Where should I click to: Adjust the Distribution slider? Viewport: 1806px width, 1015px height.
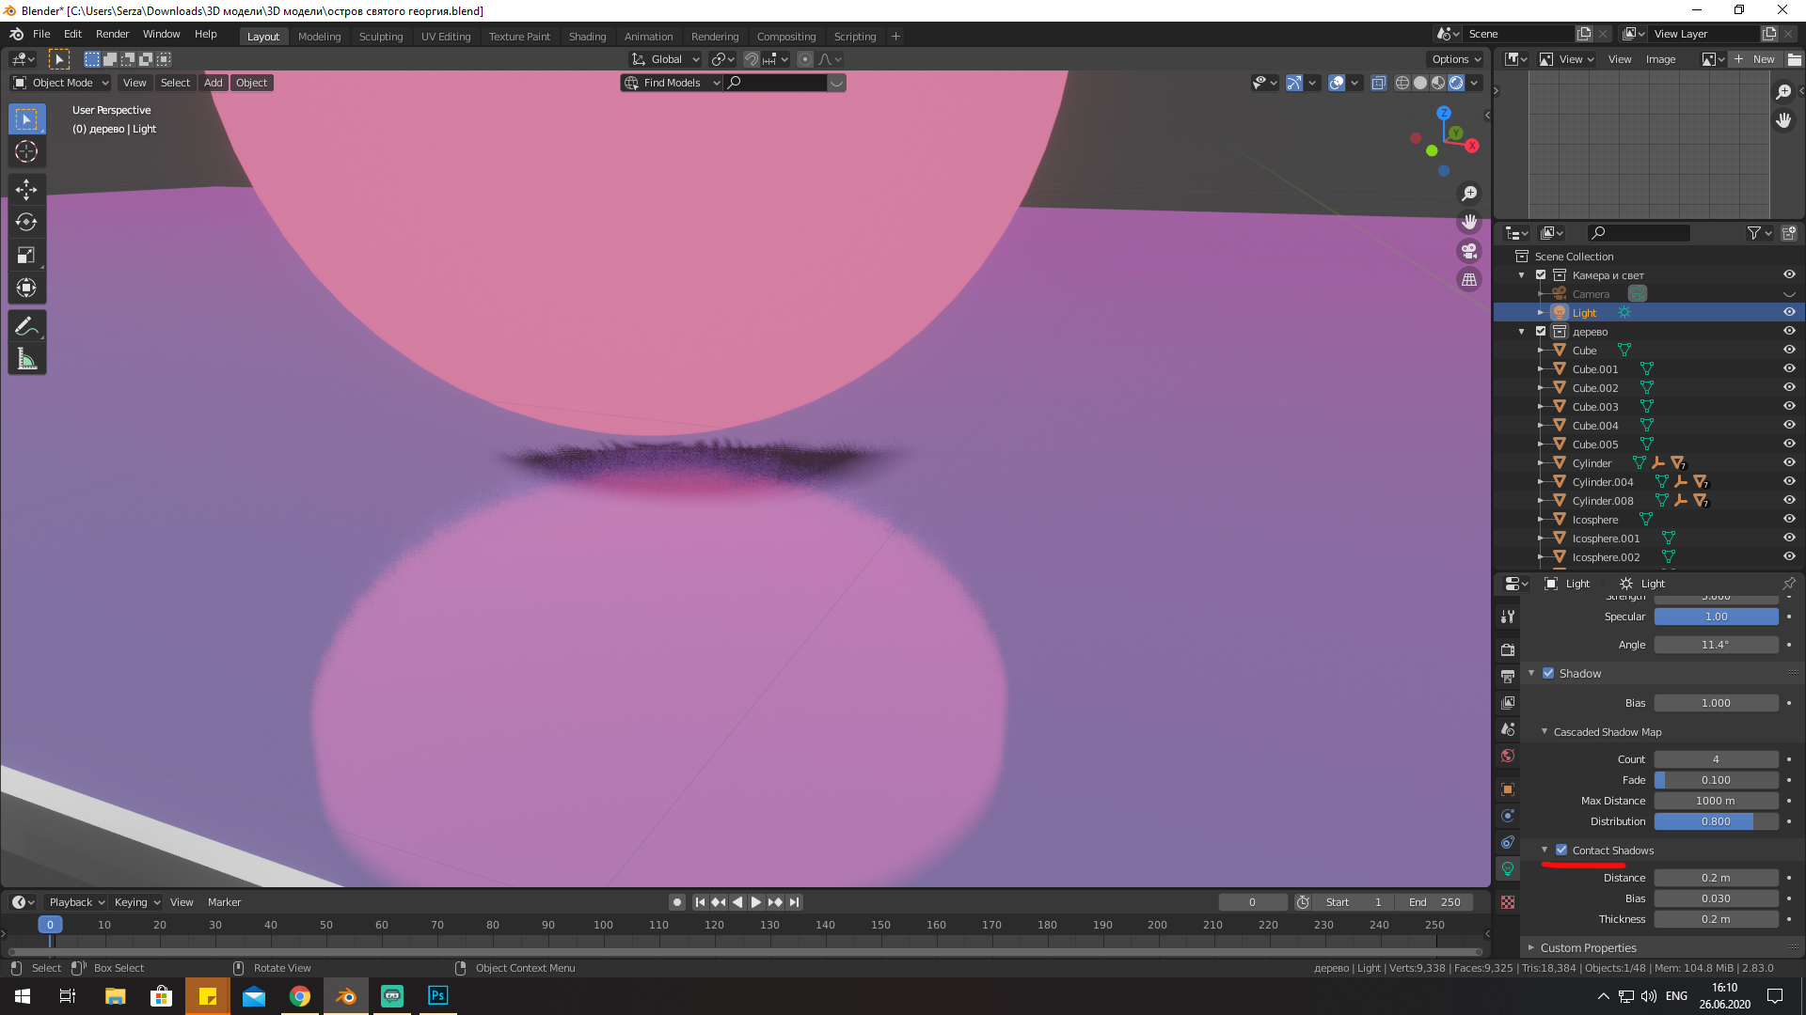(1716, 821)
